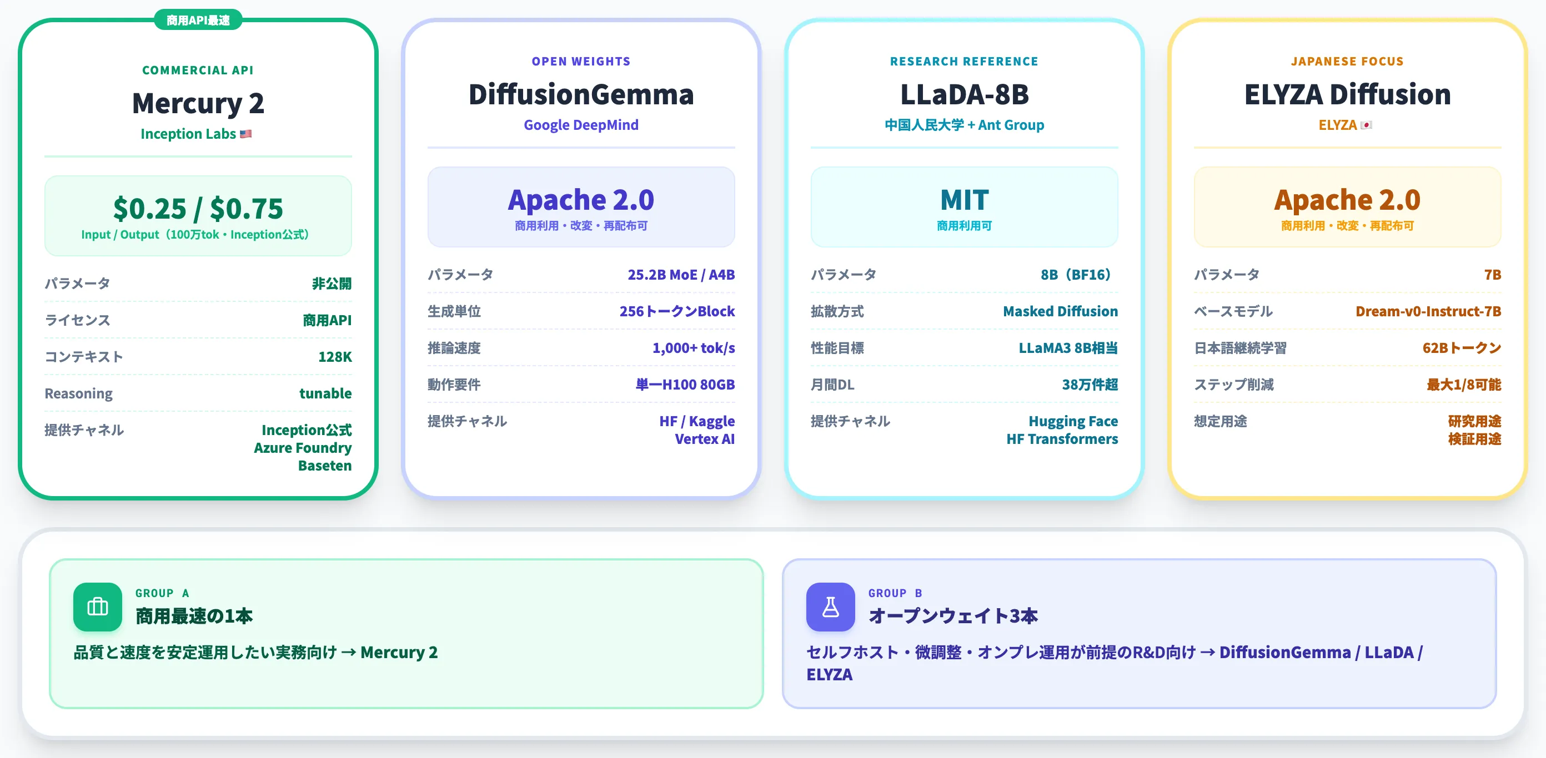Click the JAPANESE FOCUS heading
Screen dimensions: 1546x758
coord(1347,61)
